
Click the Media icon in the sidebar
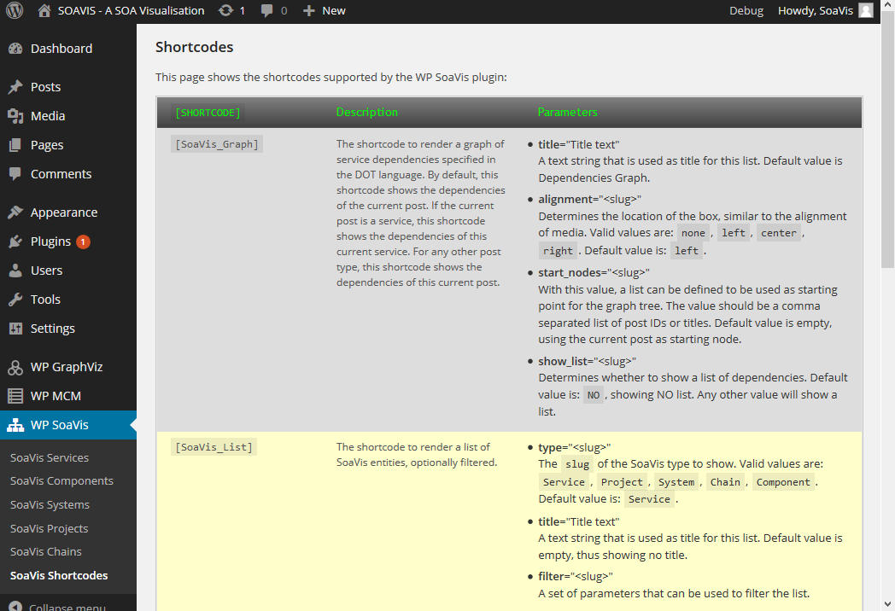pyautogui.click(x=15, y=116)
